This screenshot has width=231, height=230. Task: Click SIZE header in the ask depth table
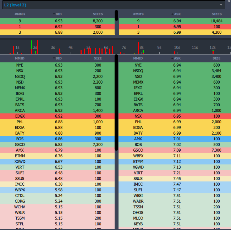(x=216, y=58)
